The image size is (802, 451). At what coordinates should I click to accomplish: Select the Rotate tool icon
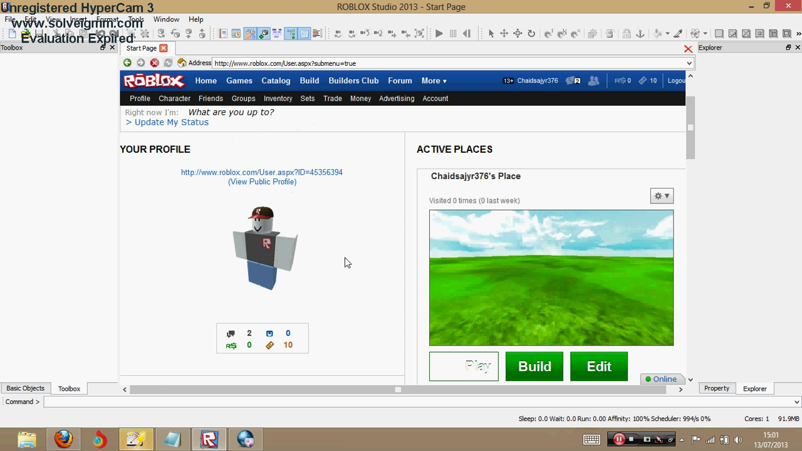pos(531,34)
